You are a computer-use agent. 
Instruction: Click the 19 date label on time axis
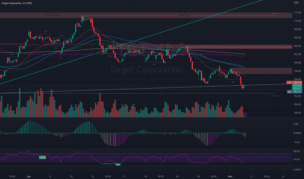pos(145,176)
